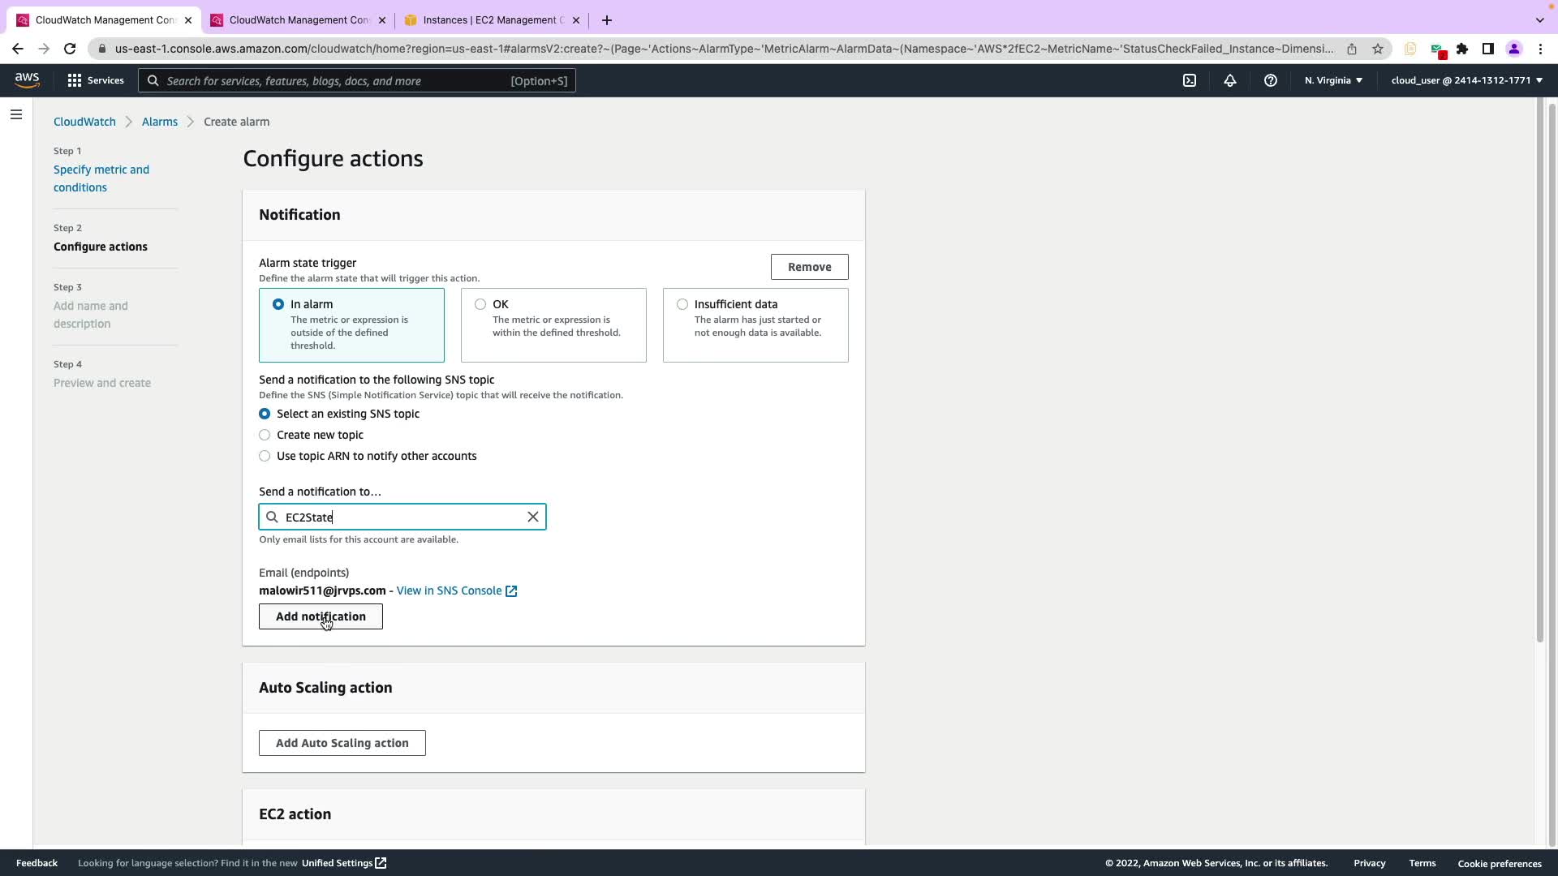Bookmark this page with star icon
1558x876 pixels.
pos(1377,49)
